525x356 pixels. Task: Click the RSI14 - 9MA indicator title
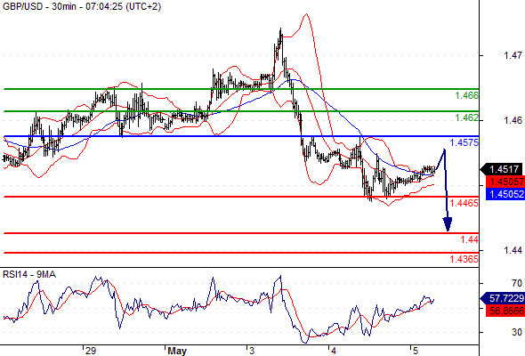coord(29,275)
